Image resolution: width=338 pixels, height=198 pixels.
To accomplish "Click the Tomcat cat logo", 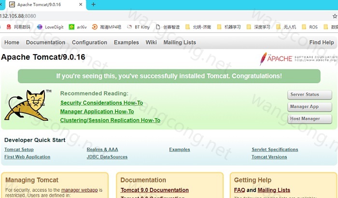I will point(28,105).
